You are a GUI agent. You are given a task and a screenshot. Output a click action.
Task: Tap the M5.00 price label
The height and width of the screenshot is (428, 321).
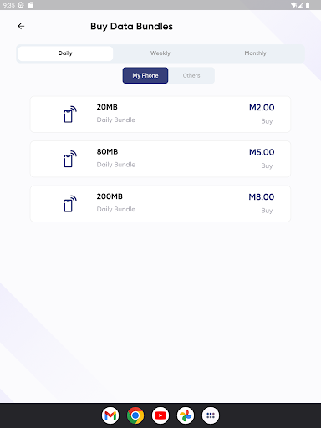262,152
